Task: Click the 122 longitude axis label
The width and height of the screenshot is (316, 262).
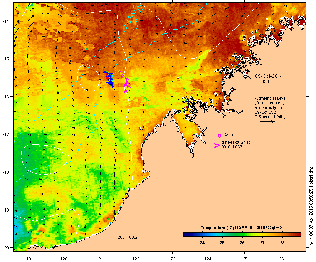Action: coord(136,259)
